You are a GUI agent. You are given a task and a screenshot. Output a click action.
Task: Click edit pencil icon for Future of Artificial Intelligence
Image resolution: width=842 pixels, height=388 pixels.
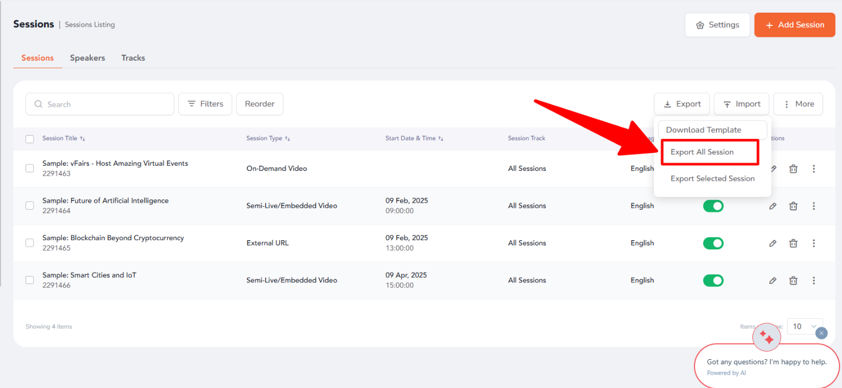pyautogui.click(x=773, y=206)
